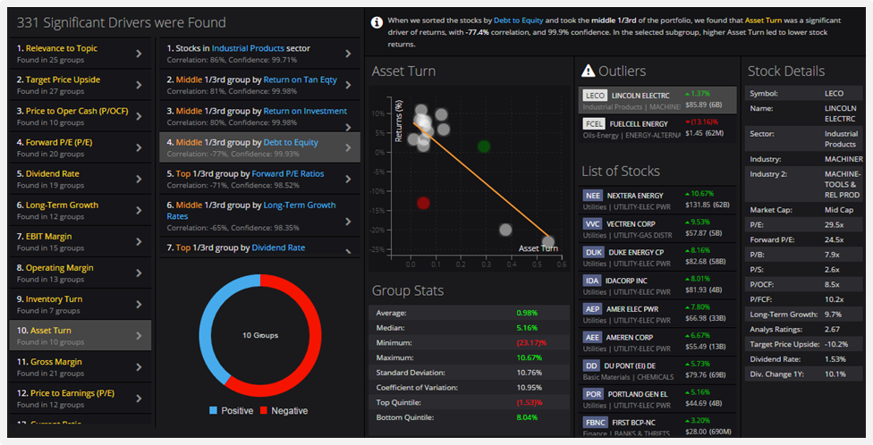873x445 pixels.
Task: Select the DUK ticker badge
Action: [x=594, y=252]
